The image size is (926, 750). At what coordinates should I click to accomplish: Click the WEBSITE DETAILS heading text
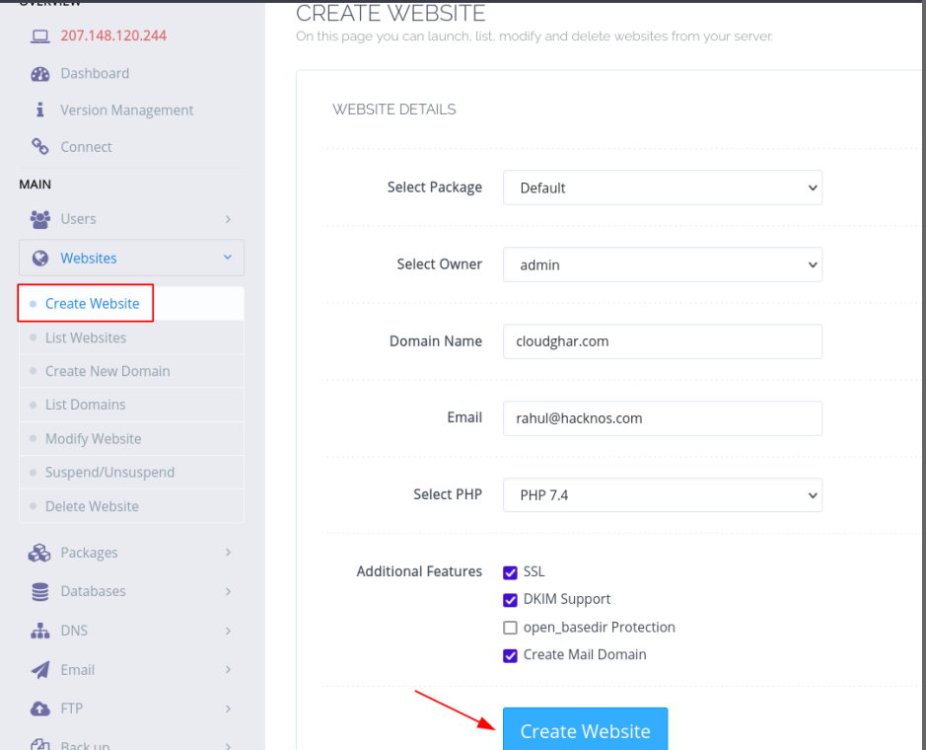pyautogui.click(x=393, y=110)
